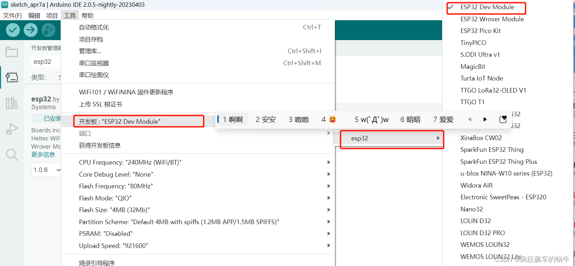
Task: Expand Flash Frequency submenu
Action: [198, 186]
